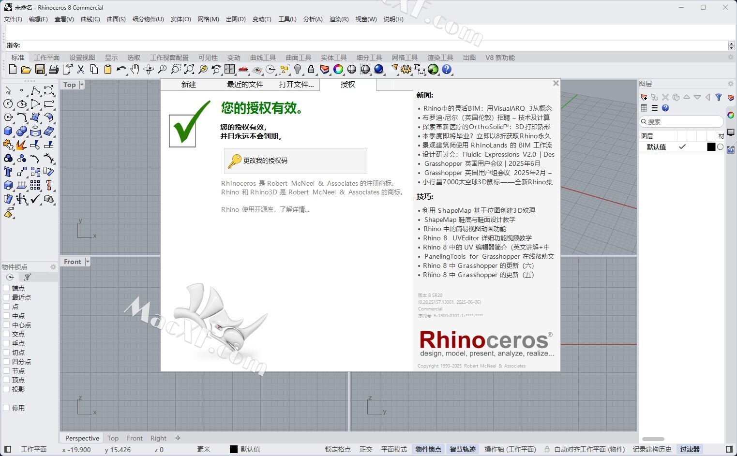Click the color wheel icon in toolbar
The width and height of the screenshot is (737, 456).
[x=338, y=70]
